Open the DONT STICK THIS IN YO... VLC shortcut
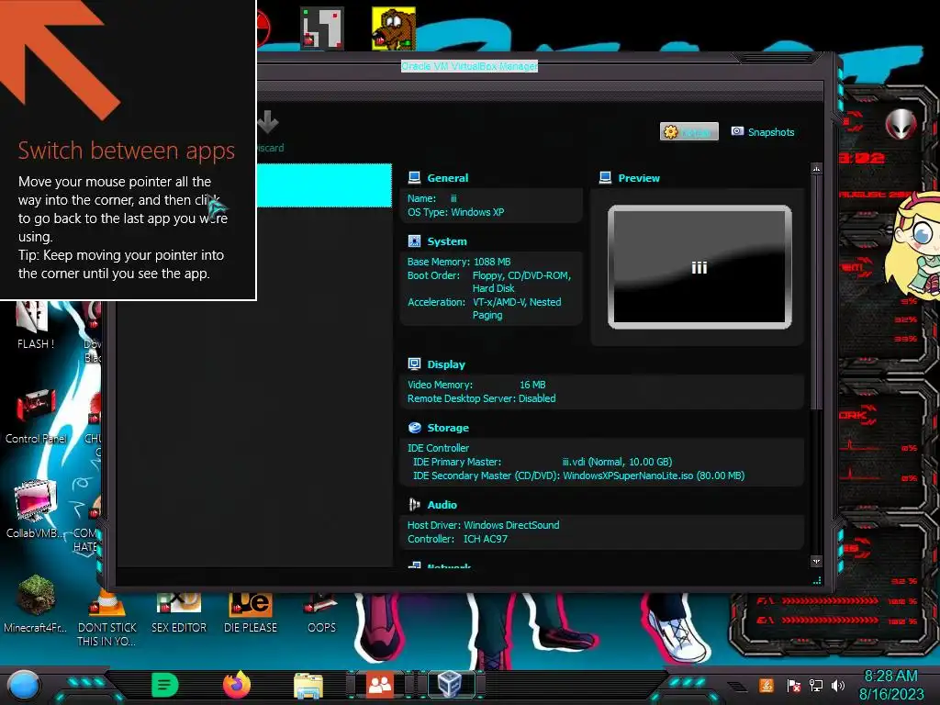940x705 pixels. 107,618
